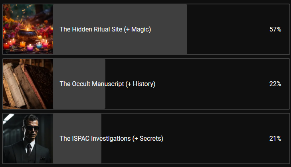This screenshot has height=167, width=291.
Task: Click the 21% result value
Action: [x=275, y=138]
